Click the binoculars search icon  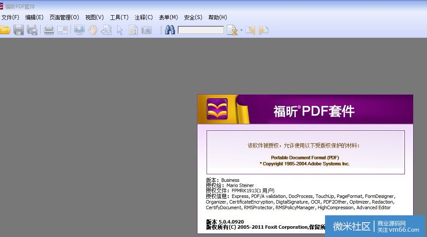pos(170,30)
